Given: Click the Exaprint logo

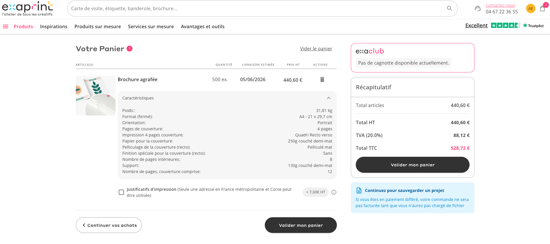Looking at the screenshot, I should click(27, 9).
